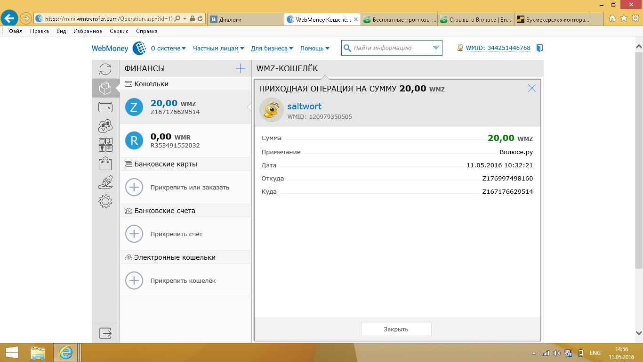This screenshot has height=362, width=643.
Task: Click the sign-out icon beside WMID
Action: point(540,48)
